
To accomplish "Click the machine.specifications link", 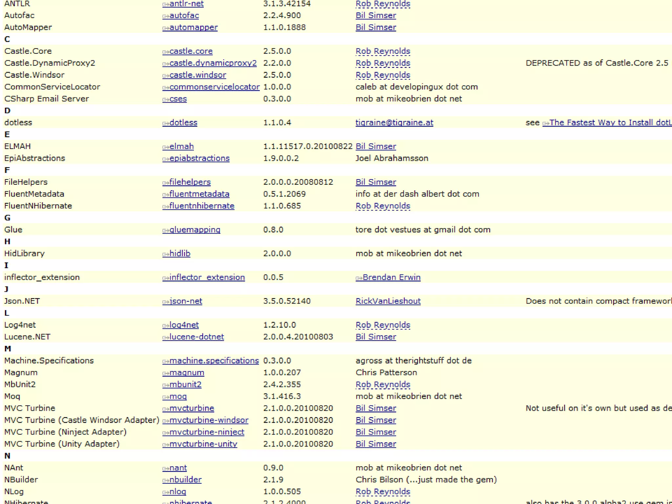I will click(214, 361).
